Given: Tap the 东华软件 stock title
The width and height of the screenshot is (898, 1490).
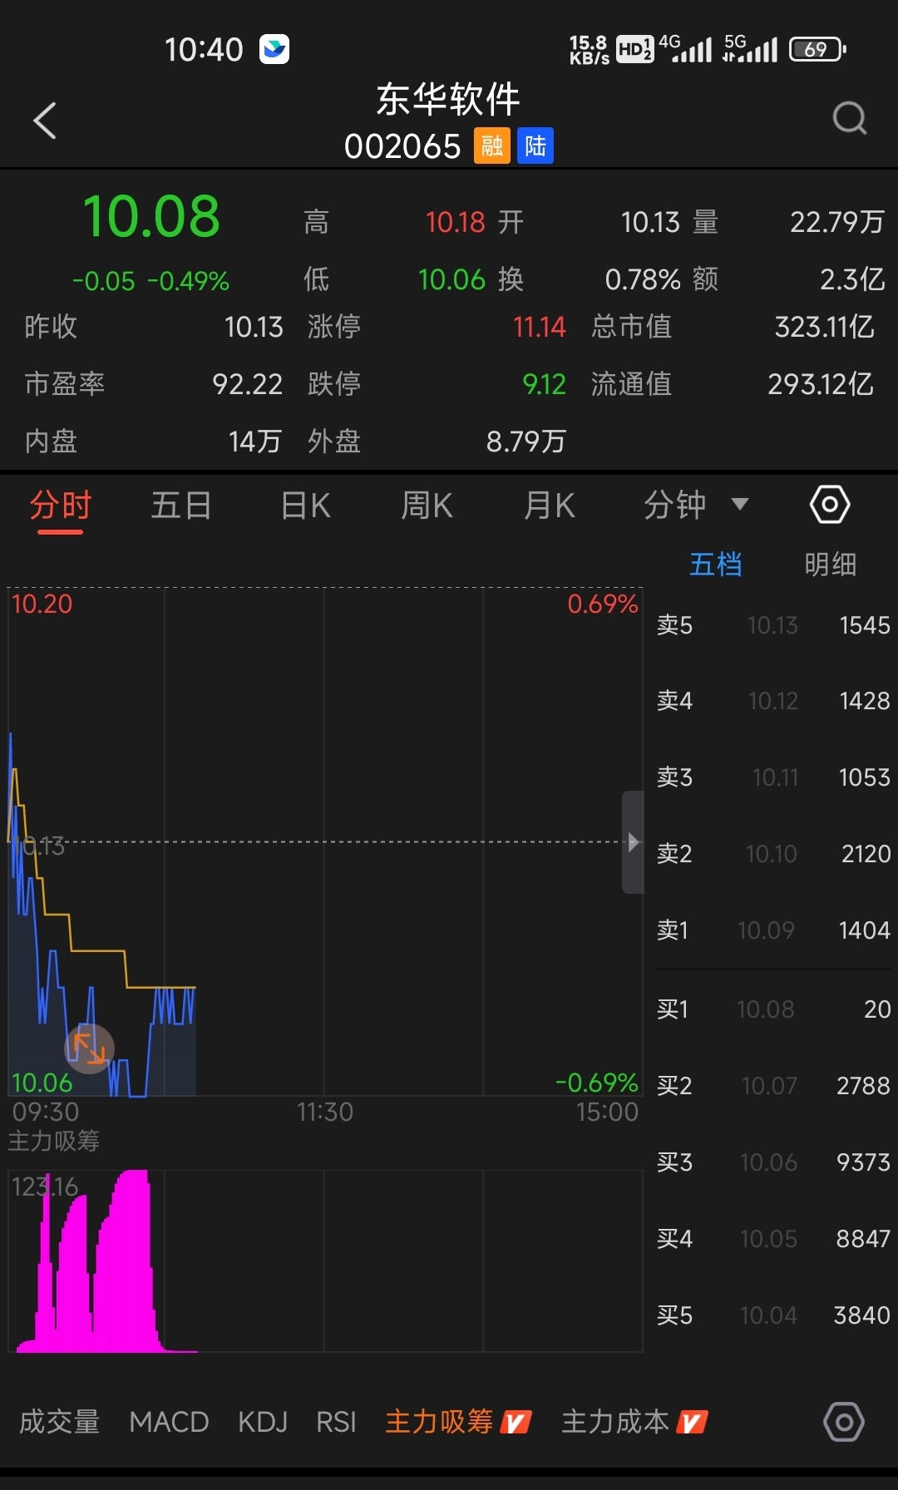Looking at the screenshot, I should tap(448, 100).
